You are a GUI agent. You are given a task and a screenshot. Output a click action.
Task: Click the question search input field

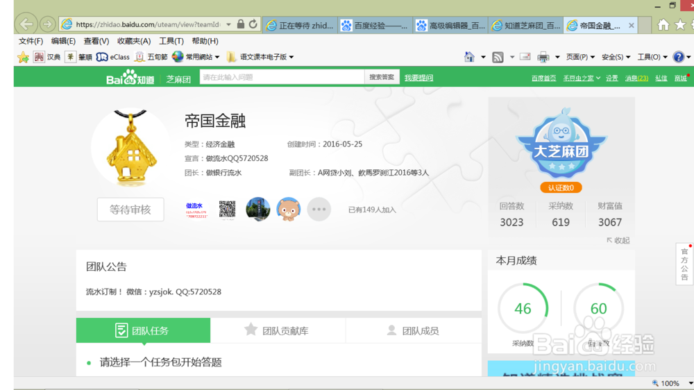pos(282,77)
